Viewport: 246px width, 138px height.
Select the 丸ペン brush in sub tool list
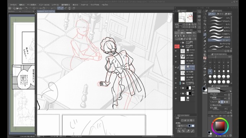point(219,24)
